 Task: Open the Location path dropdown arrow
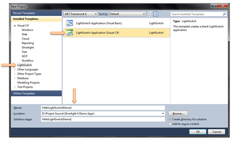[x=163, y=113]
